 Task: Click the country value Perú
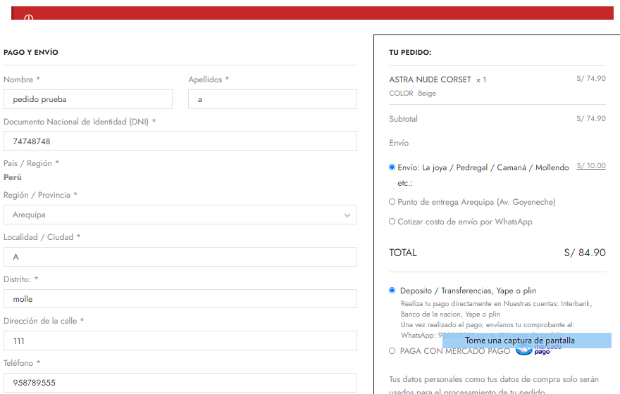(x=13, y=177)
